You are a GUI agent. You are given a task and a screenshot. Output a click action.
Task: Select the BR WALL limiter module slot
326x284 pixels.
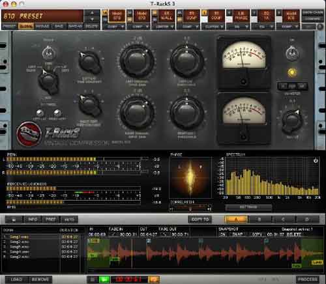pyautogui.click(x=166, y=16)
